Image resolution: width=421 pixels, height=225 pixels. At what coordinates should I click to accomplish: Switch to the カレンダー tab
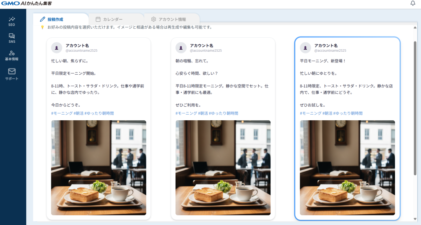click(109, 19)
